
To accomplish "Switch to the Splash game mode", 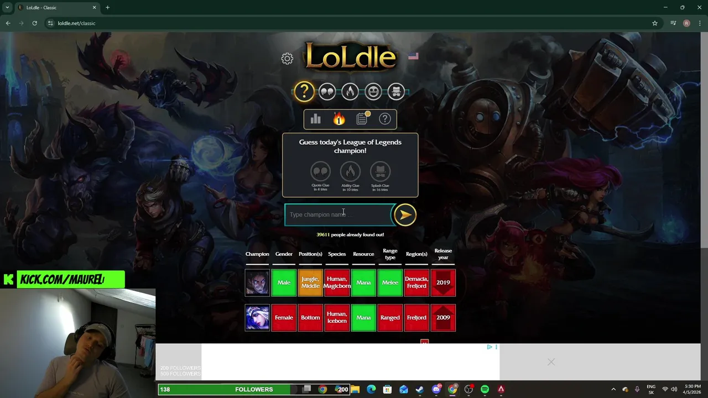I will click(x=397, y=91).
